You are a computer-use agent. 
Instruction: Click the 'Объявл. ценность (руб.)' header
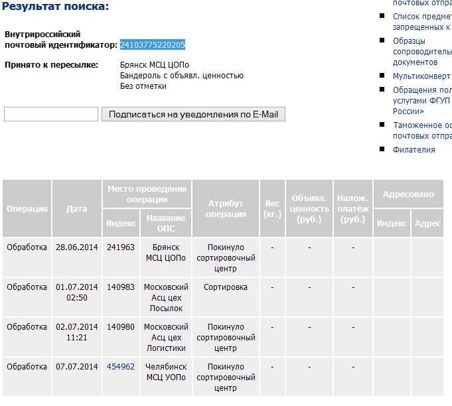[309, 208]
